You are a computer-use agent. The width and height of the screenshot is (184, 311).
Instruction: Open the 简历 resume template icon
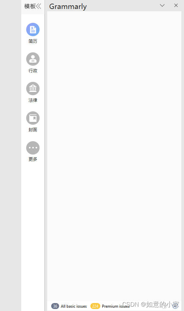33,30
